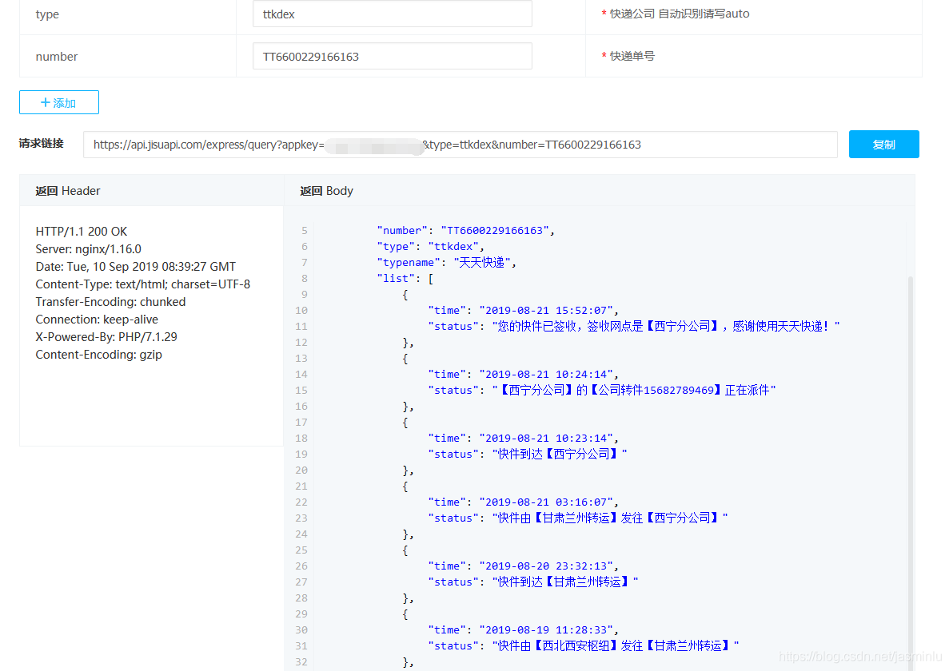
Task: Click the 快递公司 auto description text
Action: (679, 14)
